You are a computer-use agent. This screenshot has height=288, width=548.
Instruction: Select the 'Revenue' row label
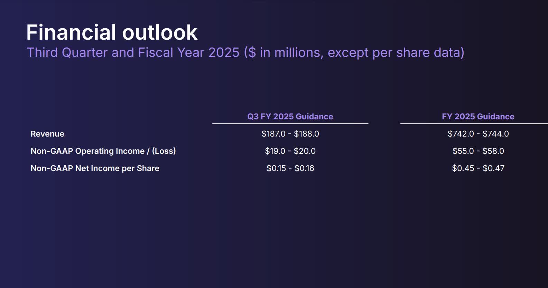47,134
